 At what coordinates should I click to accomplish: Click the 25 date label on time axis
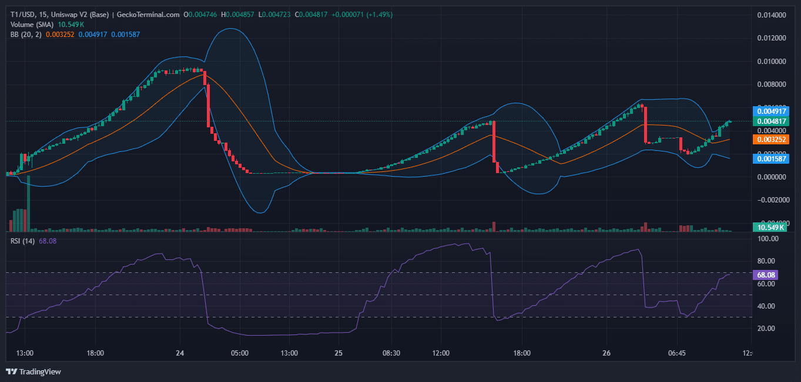339,353
